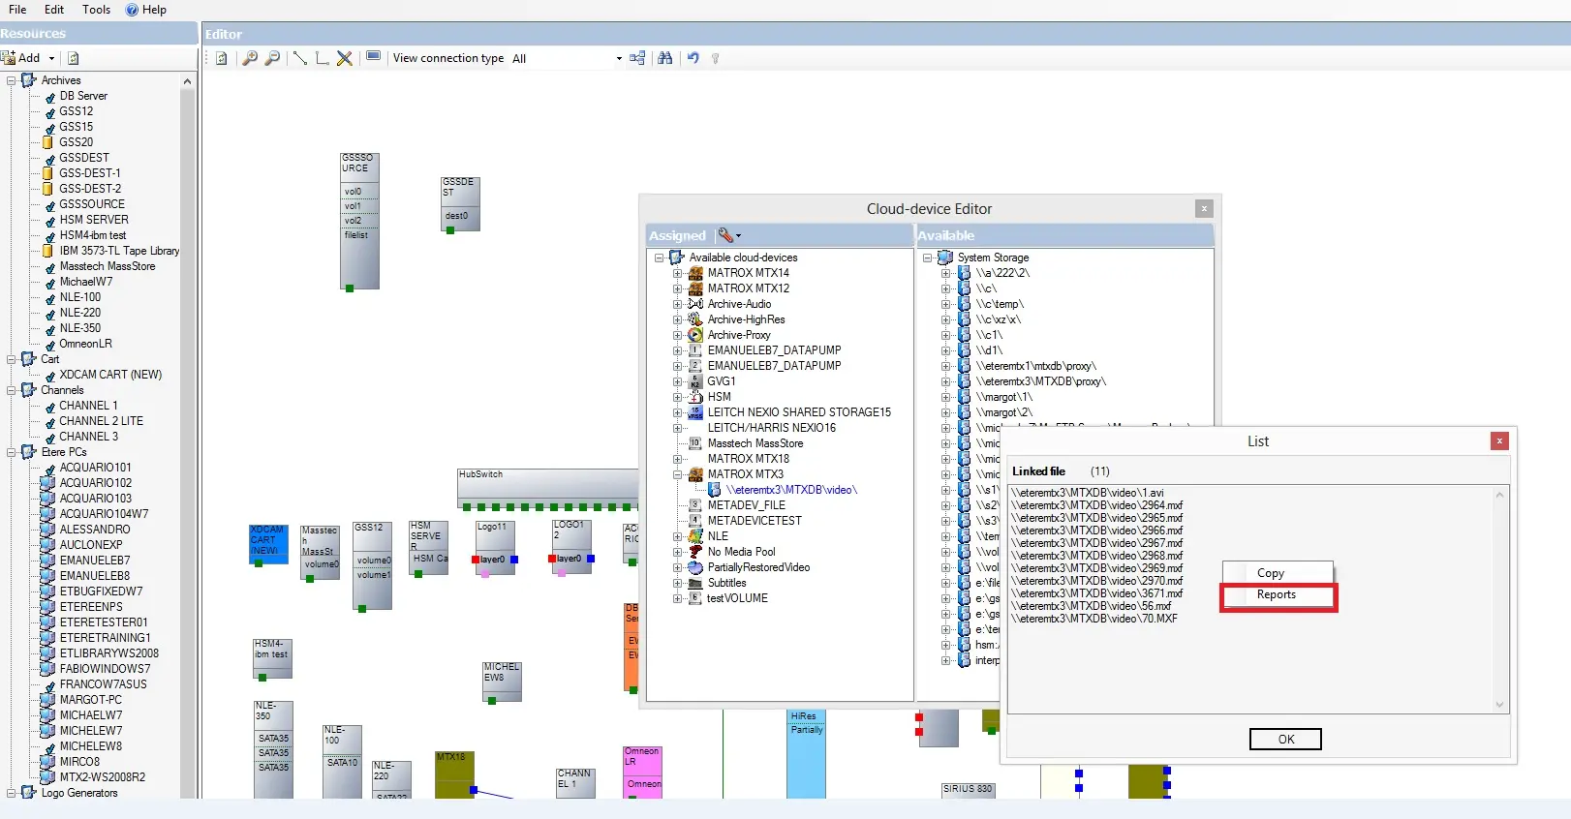
Task: Choose Reports from the context menu
Action: pos(1277,595)
